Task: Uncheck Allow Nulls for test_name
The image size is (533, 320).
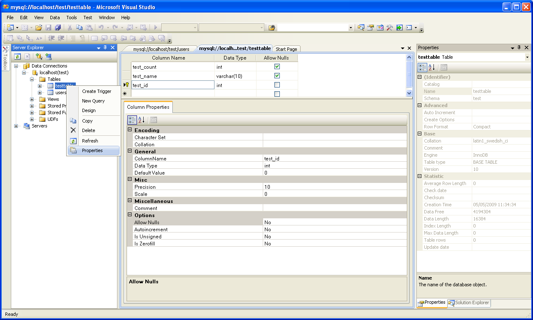Action: 277,76
